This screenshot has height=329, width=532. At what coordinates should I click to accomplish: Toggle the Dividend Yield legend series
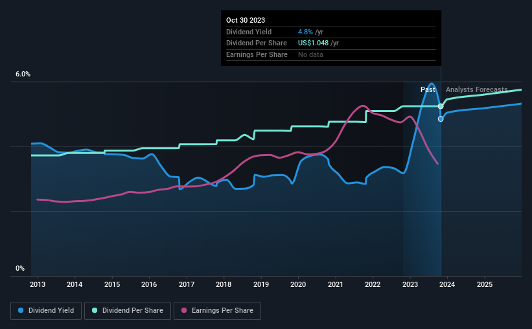pos(46,311)
